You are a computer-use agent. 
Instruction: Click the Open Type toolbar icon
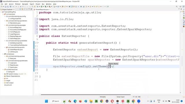tap(63, 7)
